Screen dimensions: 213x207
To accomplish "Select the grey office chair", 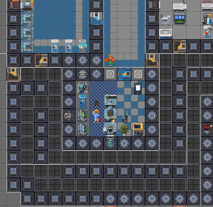I will pyautogui.click(x=125, y=116).
